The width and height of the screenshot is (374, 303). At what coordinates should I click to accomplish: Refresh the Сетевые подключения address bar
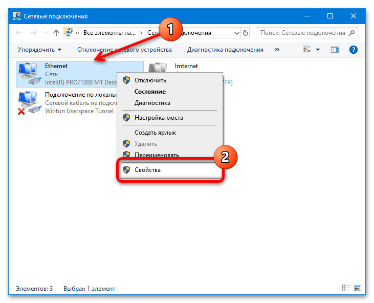coord(246,33)
